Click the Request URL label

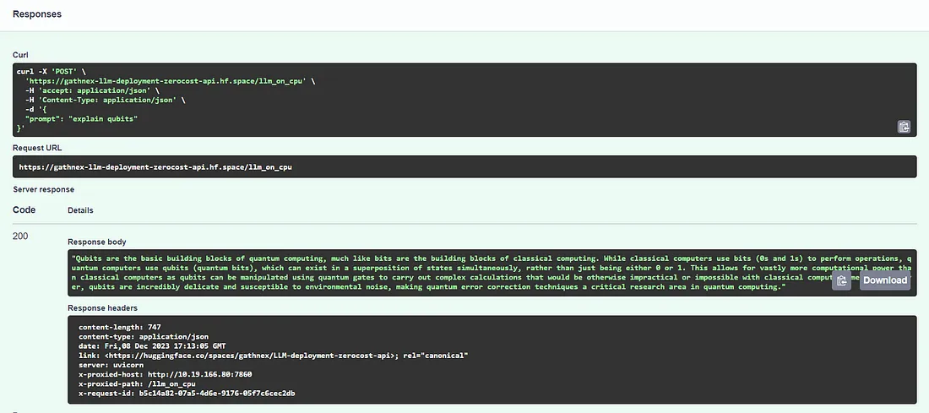pyautogui.click(x=37, y=148)
